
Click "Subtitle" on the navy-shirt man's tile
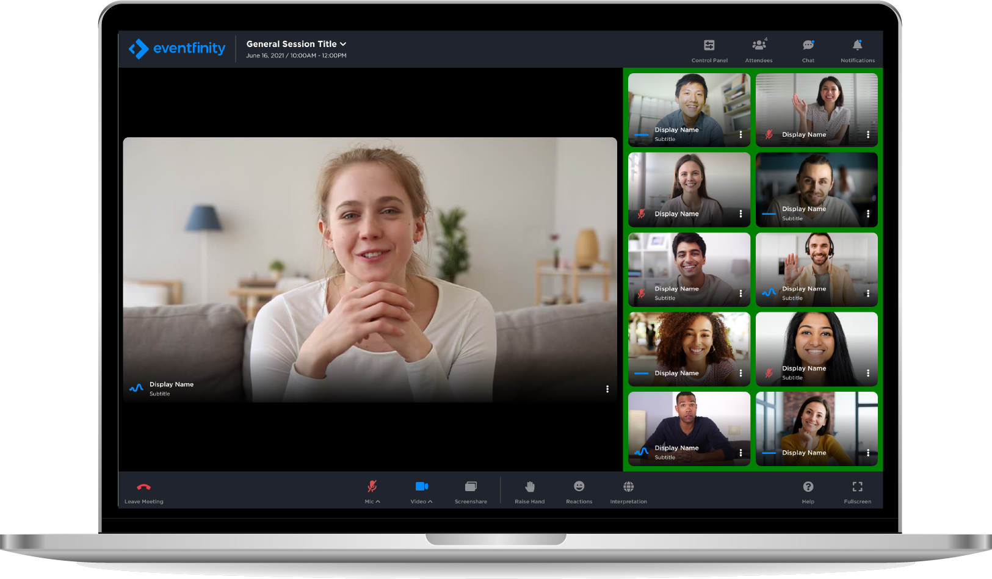(665, 458)
